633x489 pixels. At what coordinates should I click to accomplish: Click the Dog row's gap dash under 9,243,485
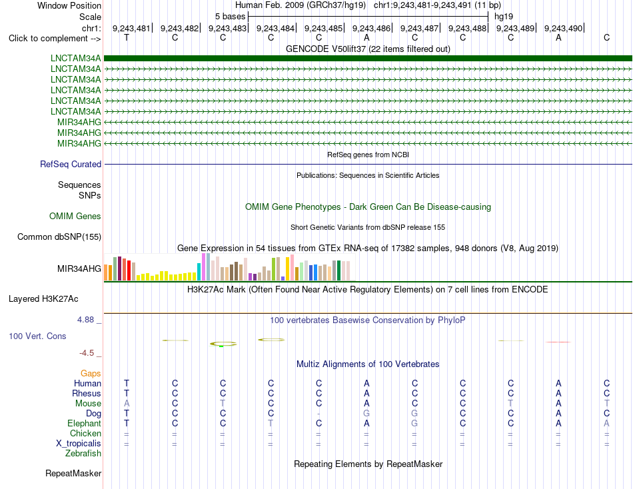(318, 414)
